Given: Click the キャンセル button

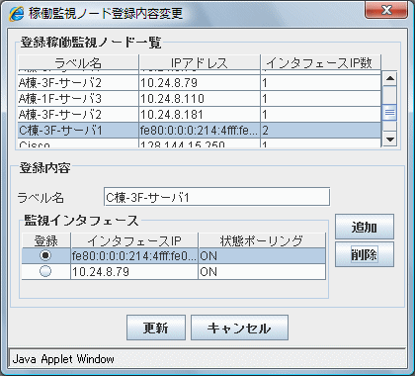Looking at the screenshot, I should [x=239, y=328].
